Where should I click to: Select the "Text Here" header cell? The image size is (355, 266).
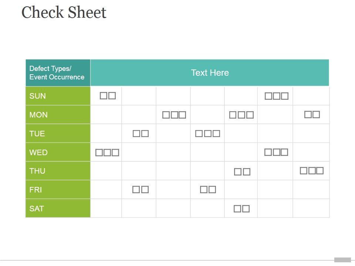(210, 73)
